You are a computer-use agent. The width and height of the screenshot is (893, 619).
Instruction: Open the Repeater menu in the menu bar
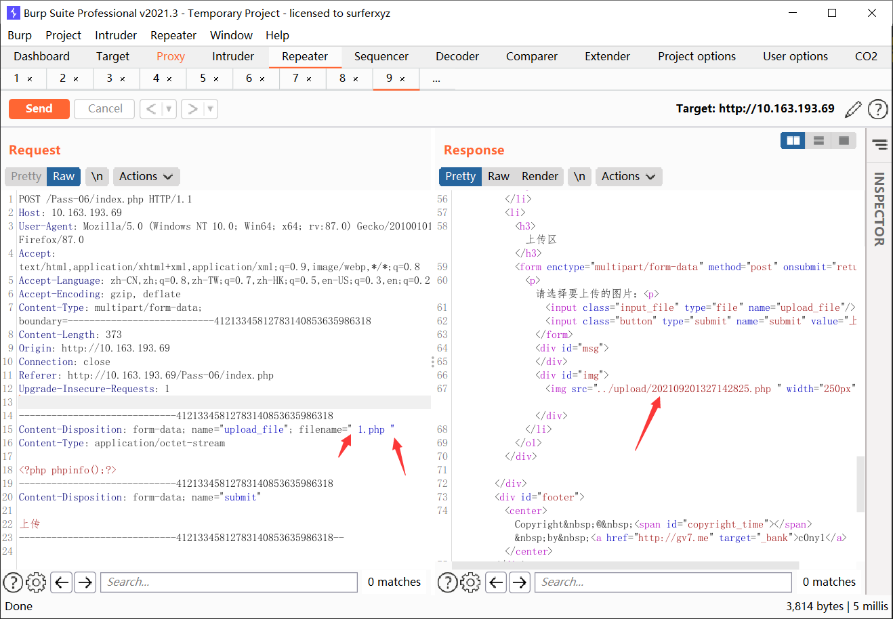(x=173, y=35)
